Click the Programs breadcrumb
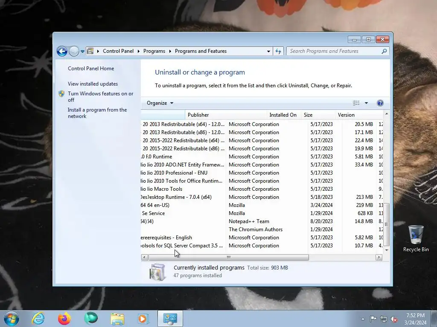 tap(154, 51)
